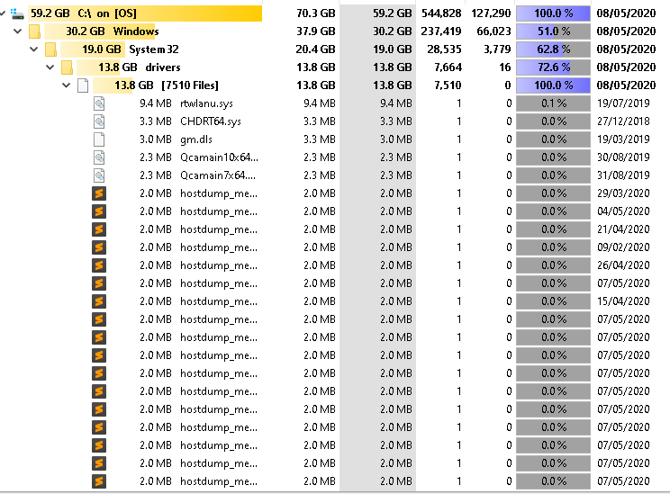Click the 28,535 files count
This screenshot has width=670, height=494.
[x=444, y=49]
